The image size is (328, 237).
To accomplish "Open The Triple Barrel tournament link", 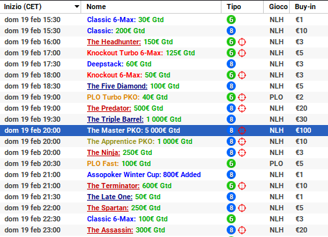I will [115, 119].
